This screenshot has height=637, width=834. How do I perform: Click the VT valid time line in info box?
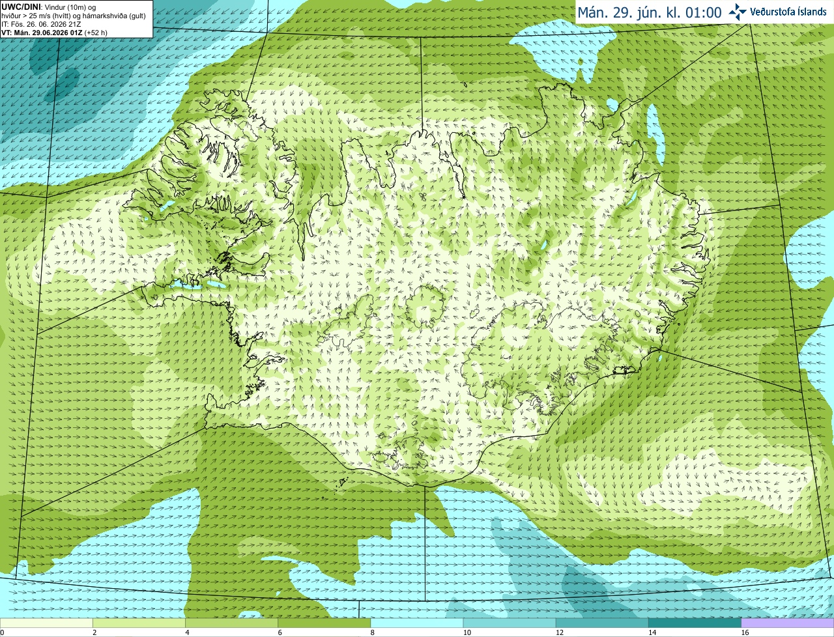coord(55,33)
